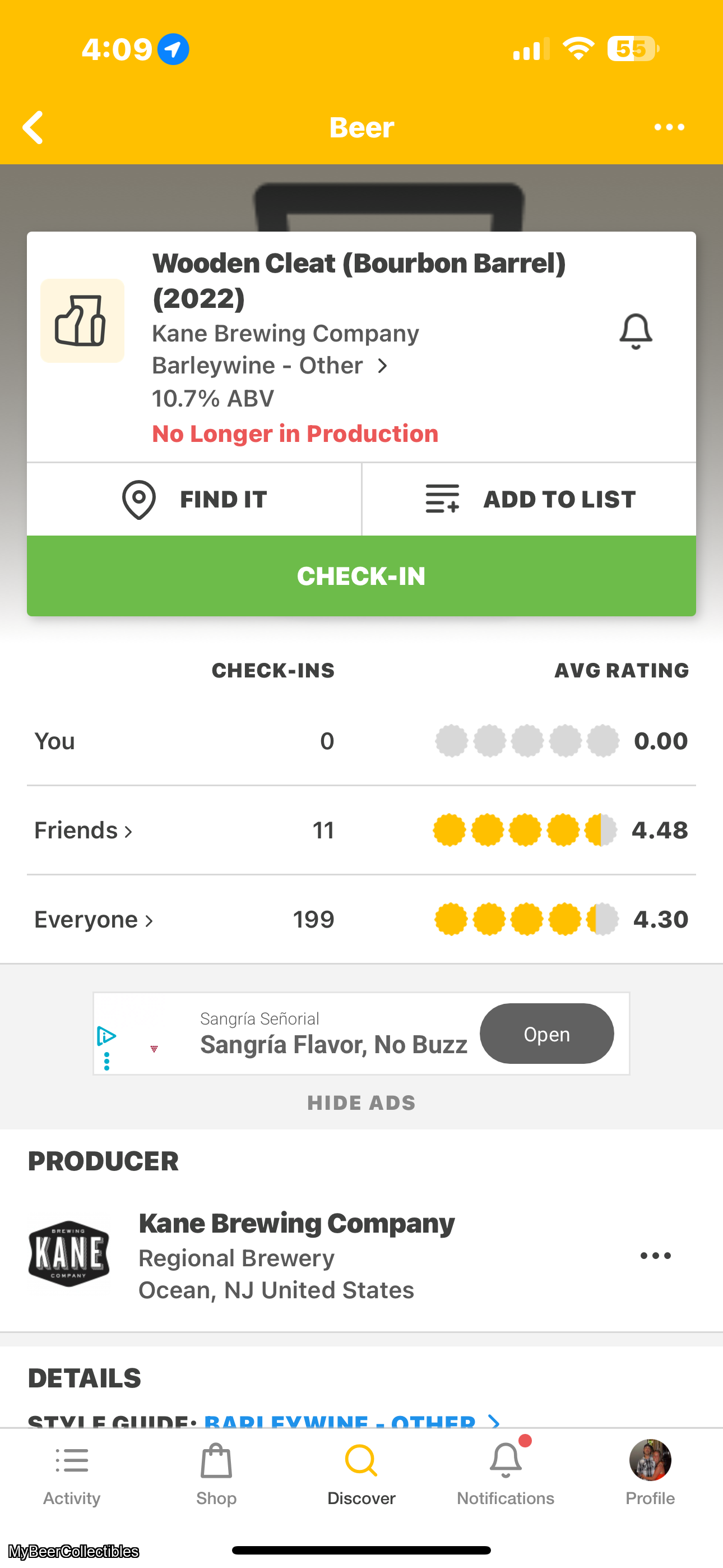
Task: Click the Hide Ads link
Action: click(x=361, y=1103)
